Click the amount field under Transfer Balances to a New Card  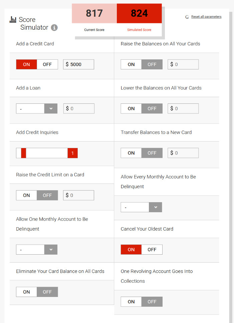[x=183, y=153]
